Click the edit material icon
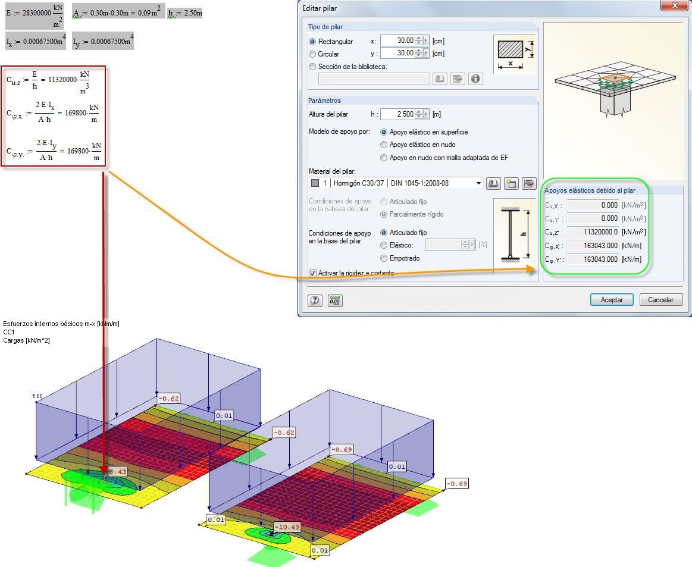Screen dimensions: 692x567 [529, 183]
